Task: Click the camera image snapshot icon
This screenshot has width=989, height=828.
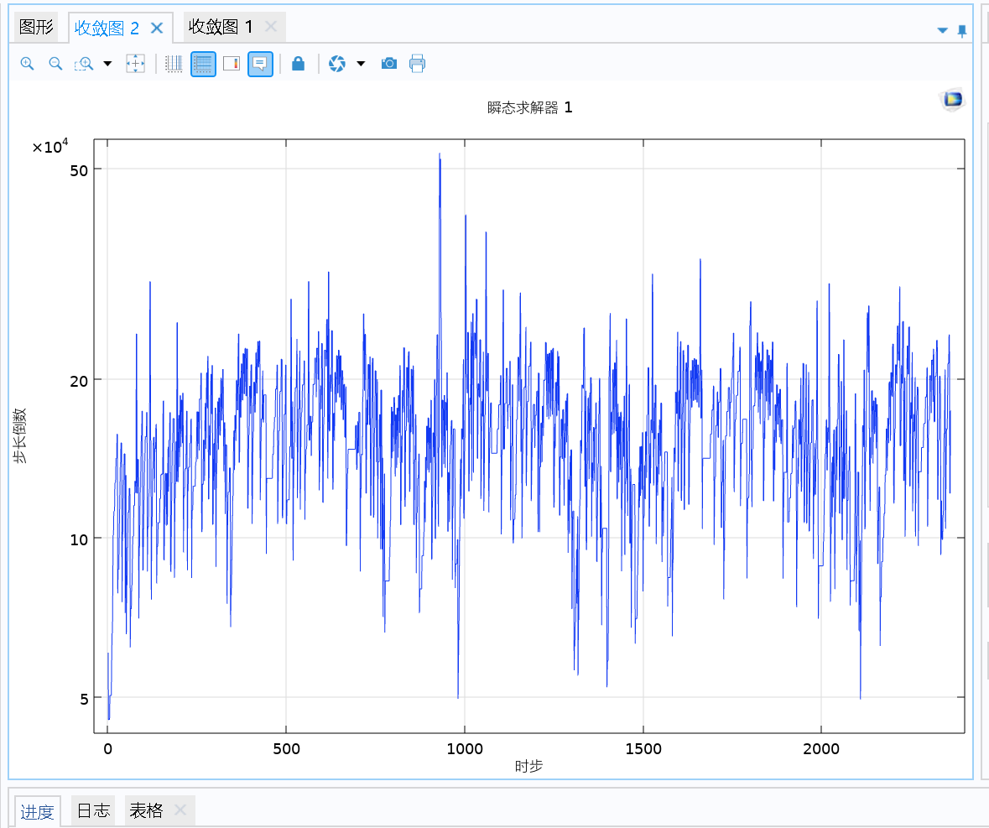Action: (388, 64)
